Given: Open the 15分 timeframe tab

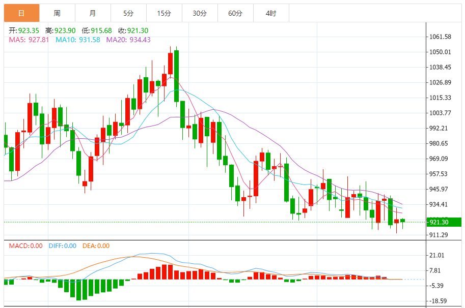Looking at the screenshot, I should [x=164, y=13].
